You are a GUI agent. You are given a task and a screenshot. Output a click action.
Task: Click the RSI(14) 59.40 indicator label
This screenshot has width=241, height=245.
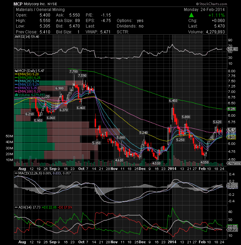pyautogui.click(x=29, y=37)
